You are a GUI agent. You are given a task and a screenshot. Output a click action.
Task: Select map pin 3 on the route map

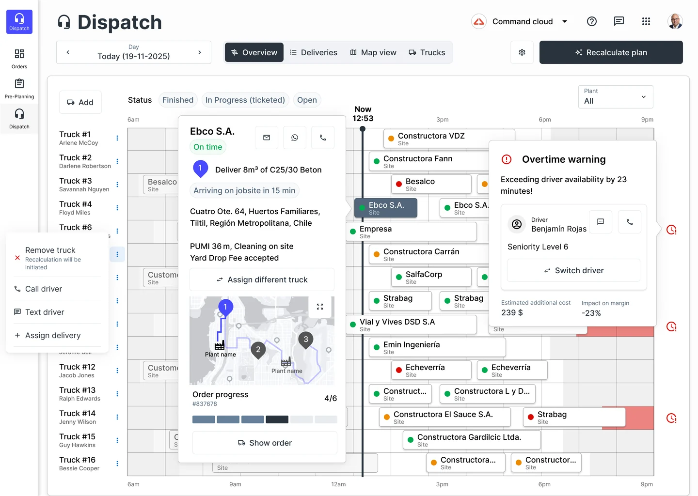tap(306, 340)
